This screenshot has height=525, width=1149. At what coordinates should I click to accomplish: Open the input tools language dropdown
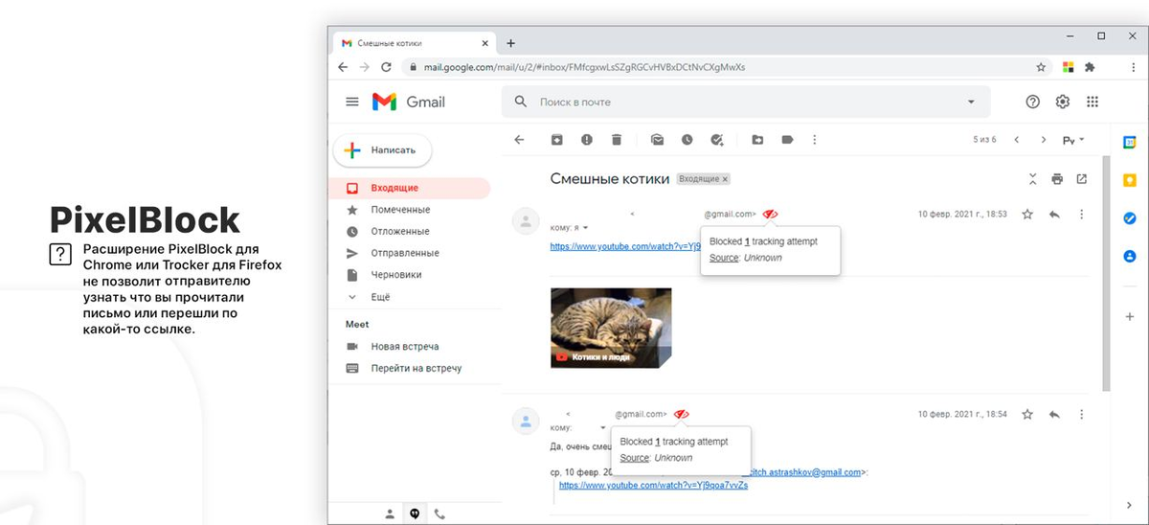[1073, 140]
